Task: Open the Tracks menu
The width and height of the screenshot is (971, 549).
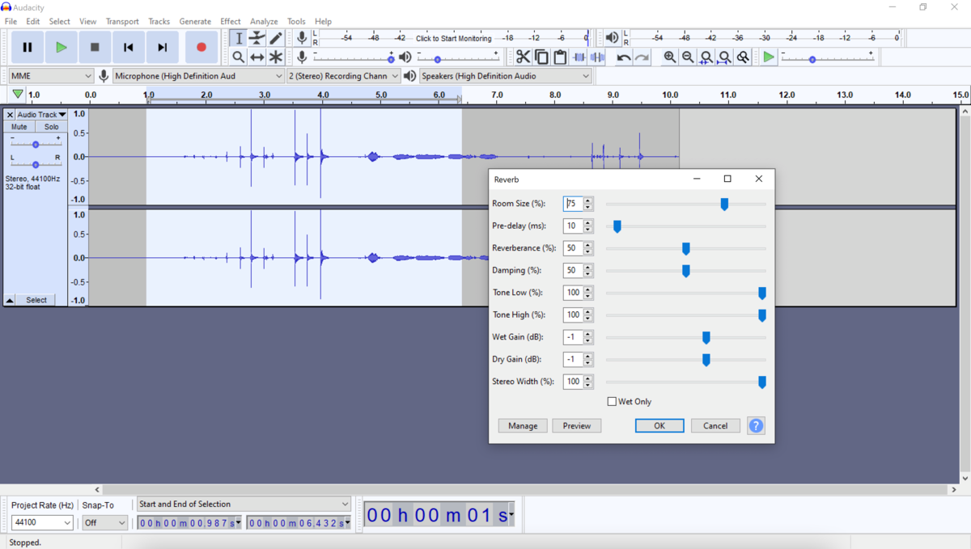Action: tap(159, 21)
